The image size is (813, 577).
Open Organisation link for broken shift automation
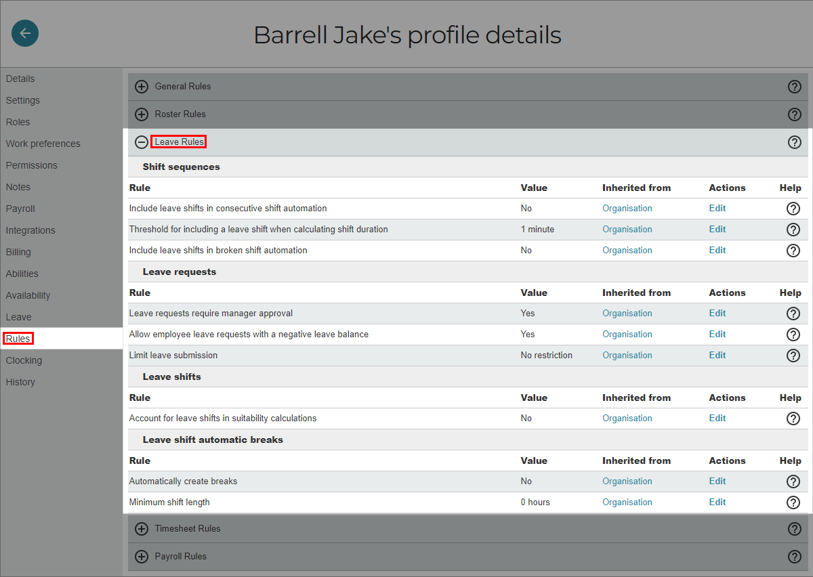coord(627,251)
